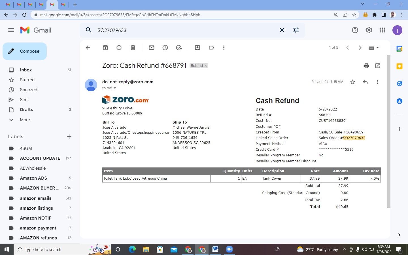Image resolution: width=408 pixels, height=255 pixels.
Task: Remove the Refund label from email
Action: pyautogui.click(x=206, y=66)
